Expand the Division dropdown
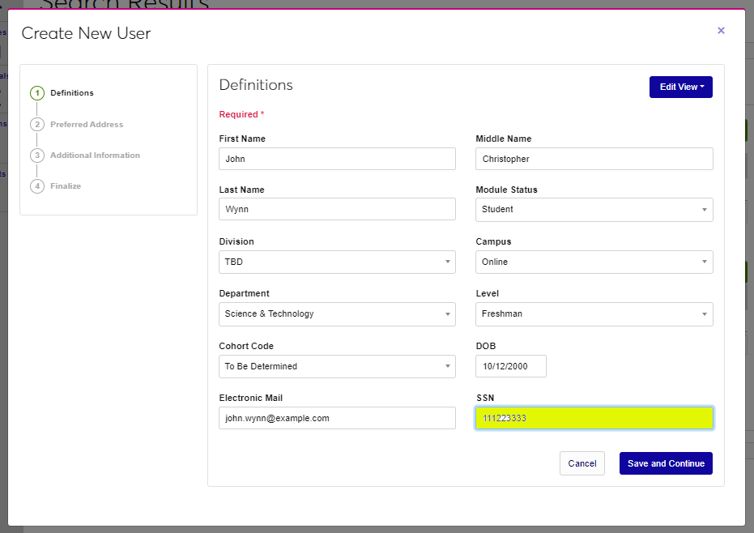This screenshot has width=754, height=533. [337, 262]
